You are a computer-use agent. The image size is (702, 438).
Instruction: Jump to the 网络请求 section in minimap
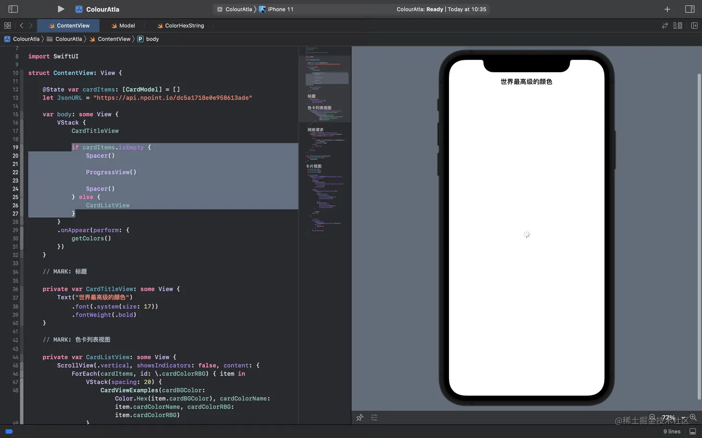pyautogui.click(x=315, y=130)
